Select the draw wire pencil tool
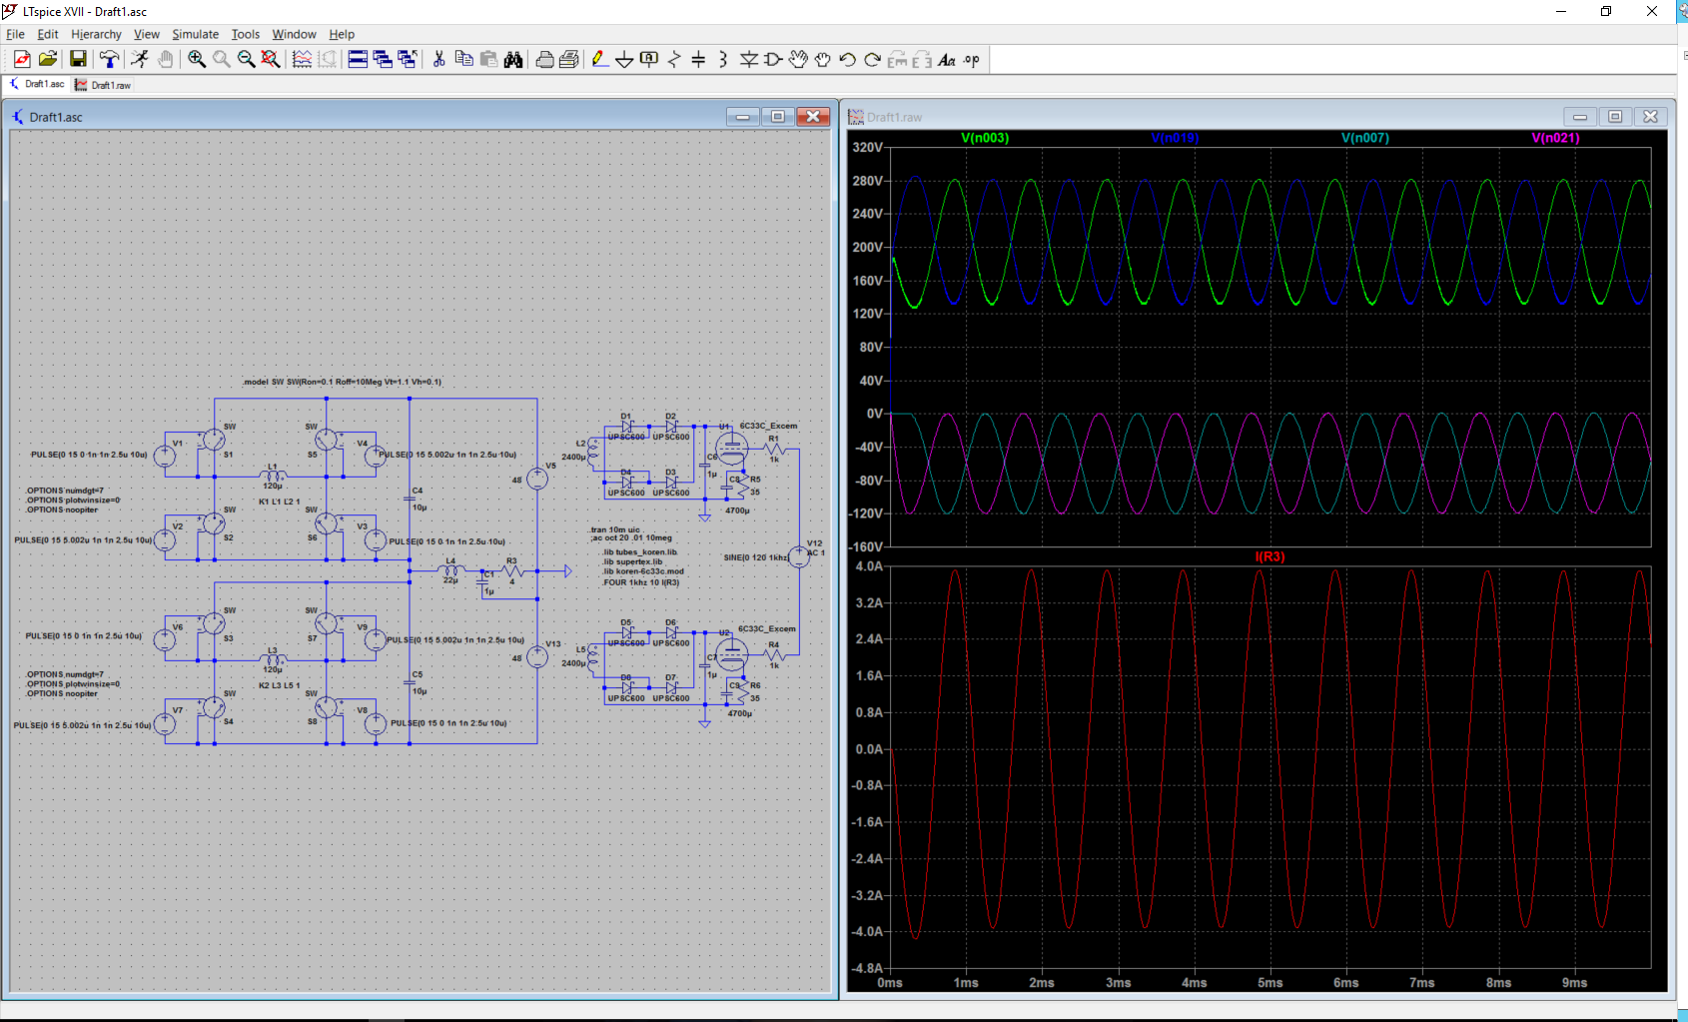The height and width of the screenshot is (1022, 1688). pos(599,60)
